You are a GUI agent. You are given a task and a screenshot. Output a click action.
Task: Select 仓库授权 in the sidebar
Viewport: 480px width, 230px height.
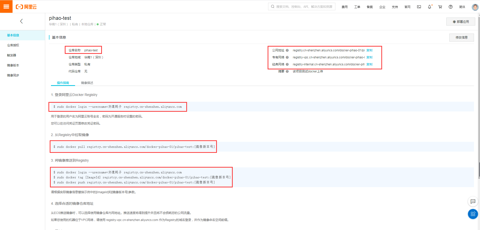(23, 45)
